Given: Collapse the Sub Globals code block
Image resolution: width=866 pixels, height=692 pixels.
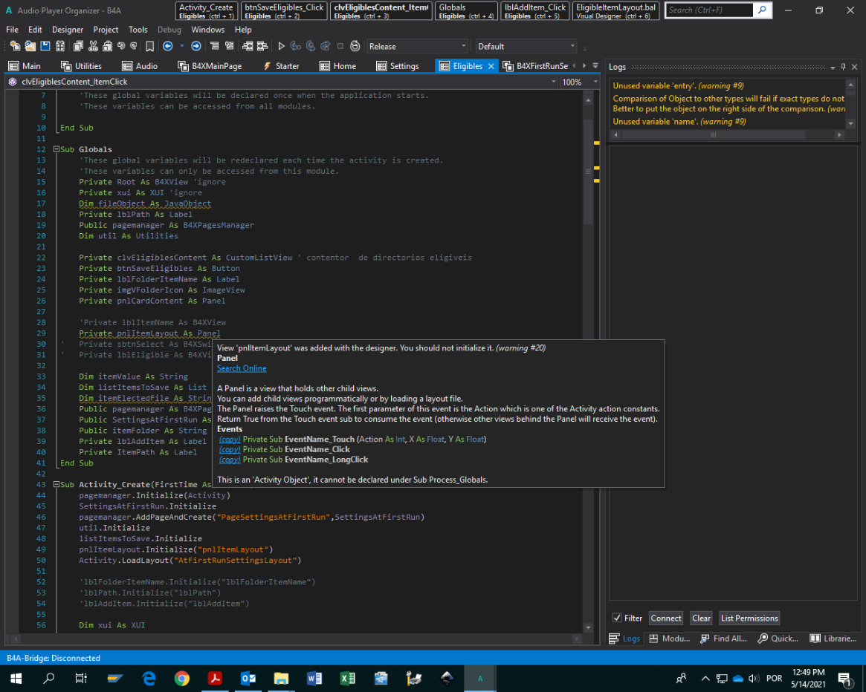Looking at the screenshot, I should point(56,149).
